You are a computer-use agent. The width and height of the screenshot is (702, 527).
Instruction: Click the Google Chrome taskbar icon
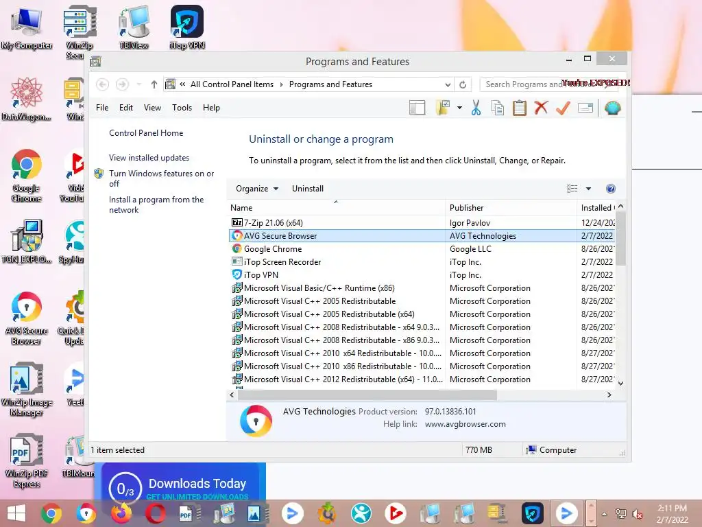pyautogui.click(x=51, y=513)
